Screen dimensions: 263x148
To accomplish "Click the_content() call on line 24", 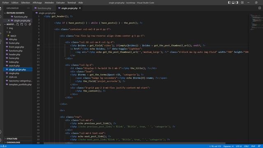I will 92,91.
